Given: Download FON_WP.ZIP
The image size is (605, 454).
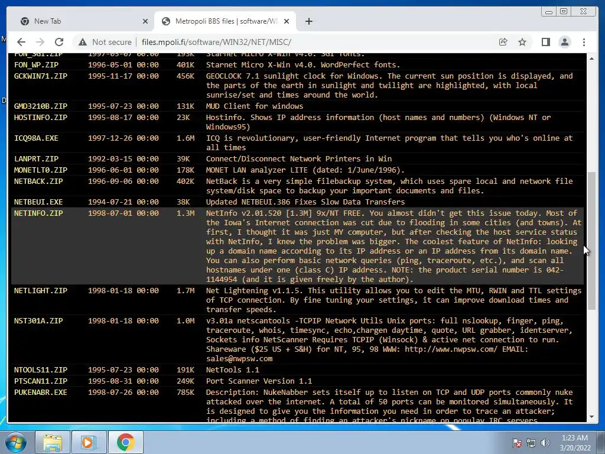Looking at the screenshot, I should (36, 65).
